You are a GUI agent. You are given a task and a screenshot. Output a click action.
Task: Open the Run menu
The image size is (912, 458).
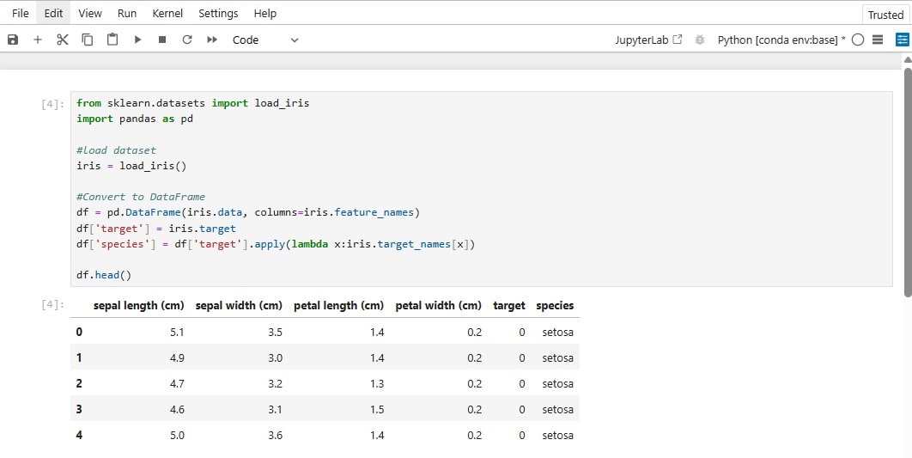pyautogui.click(x=127, y=13)
